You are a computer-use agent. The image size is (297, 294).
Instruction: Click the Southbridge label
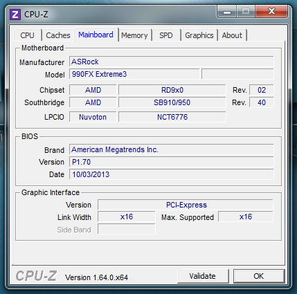pos(44,102)
